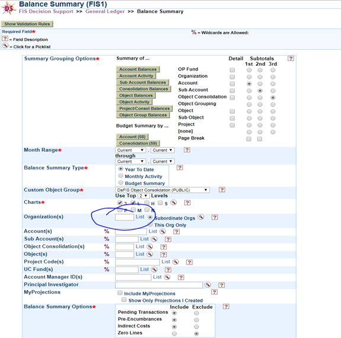341x338 pixels.
Task: Check Show Only Projections I Created
Action: 124,299
